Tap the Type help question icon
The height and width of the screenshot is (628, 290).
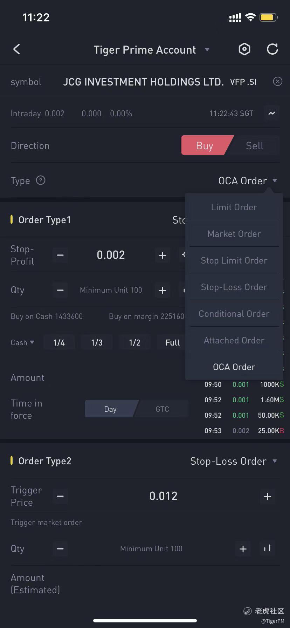(41, 180)
